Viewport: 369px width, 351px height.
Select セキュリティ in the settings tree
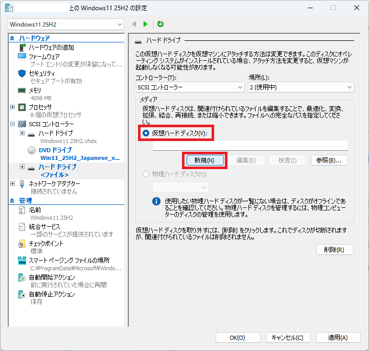coord(42,74)
